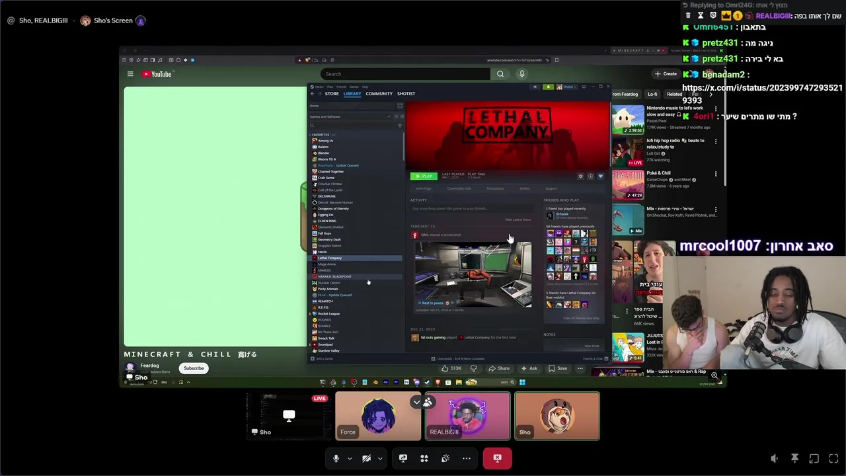Click Steam back arrow
The width and height of the screenshot is (846, 476).
tap(312, 93)
